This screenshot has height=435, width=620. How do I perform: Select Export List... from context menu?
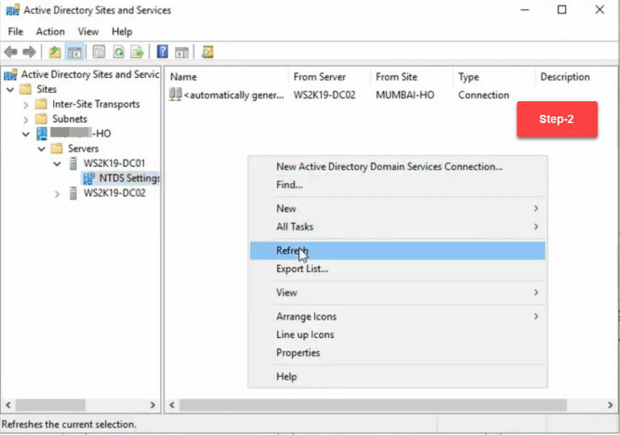pos(397,269)
